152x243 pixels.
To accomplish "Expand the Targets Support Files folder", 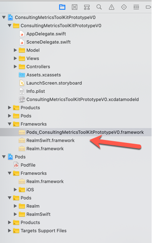I will 9,231.
